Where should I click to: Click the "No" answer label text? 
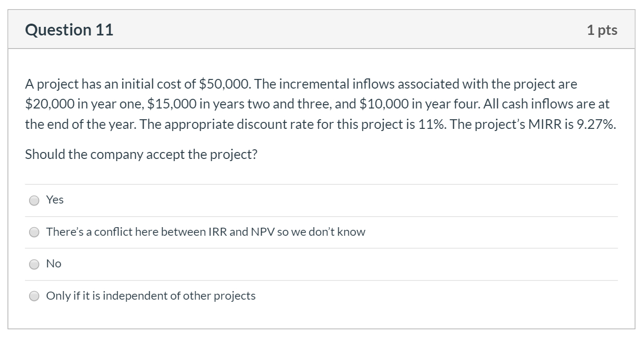pyautogui.click(x=54, y=264)
